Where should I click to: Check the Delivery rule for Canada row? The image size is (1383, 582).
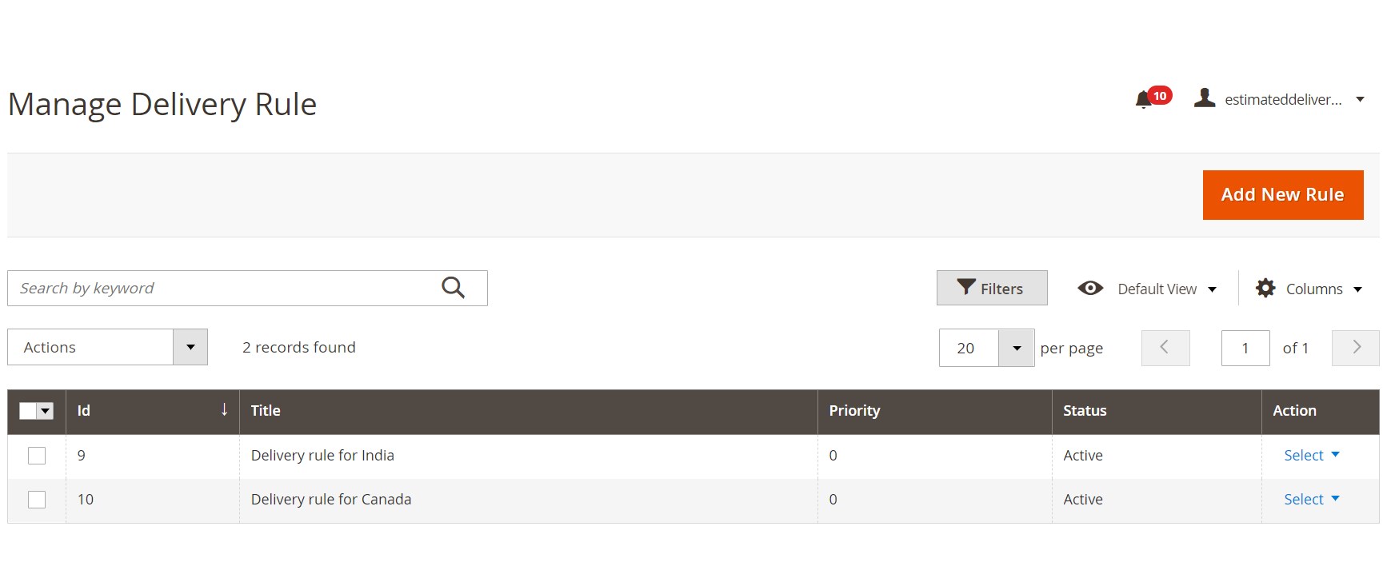37,500
